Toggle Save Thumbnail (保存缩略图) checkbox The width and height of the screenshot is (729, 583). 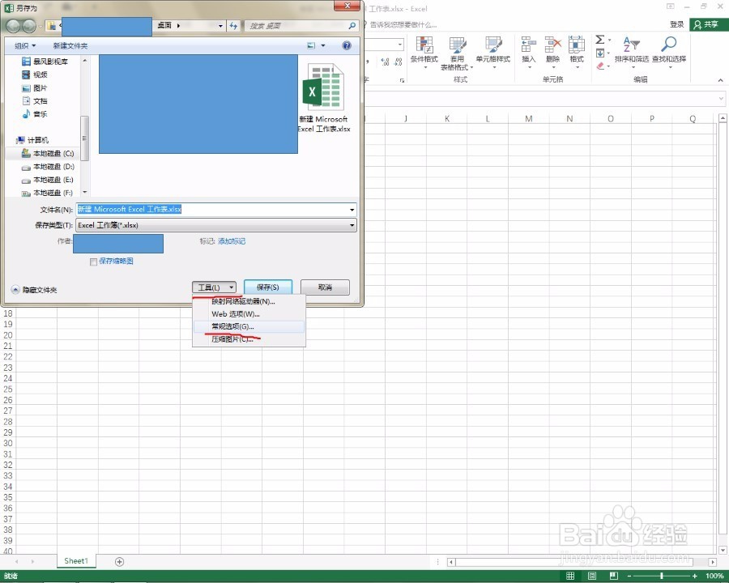point(93,262)
